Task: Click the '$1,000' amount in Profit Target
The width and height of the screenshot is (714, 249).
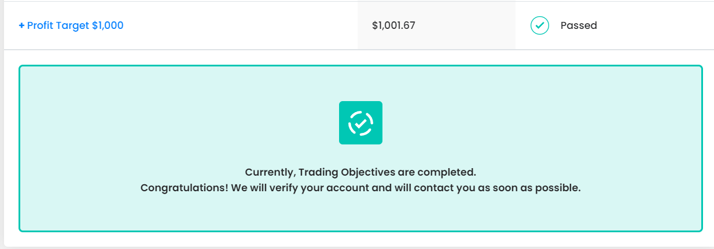Action: tap(108, 25)
